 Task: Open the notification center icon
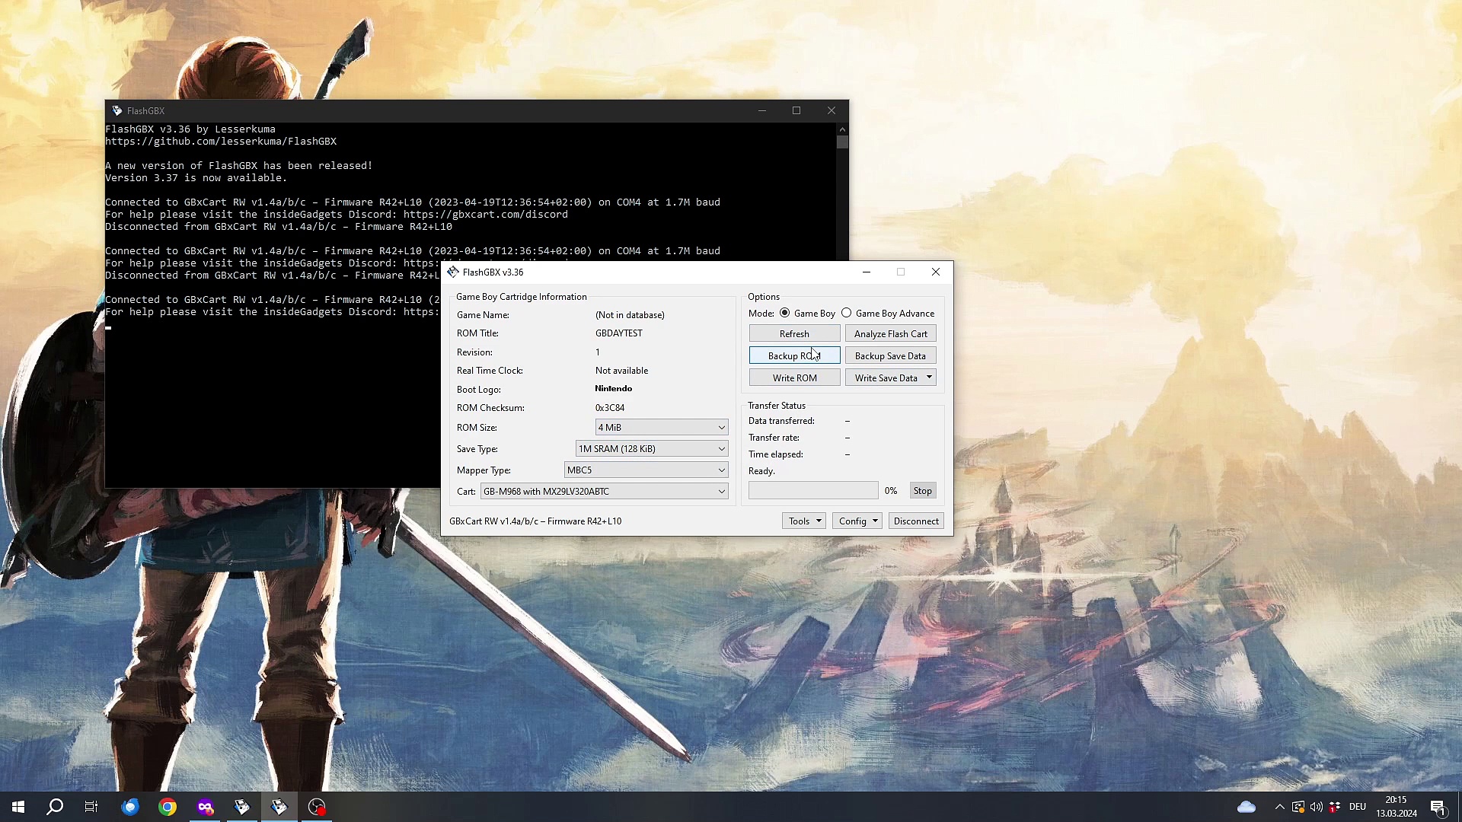coord(1438,807)
